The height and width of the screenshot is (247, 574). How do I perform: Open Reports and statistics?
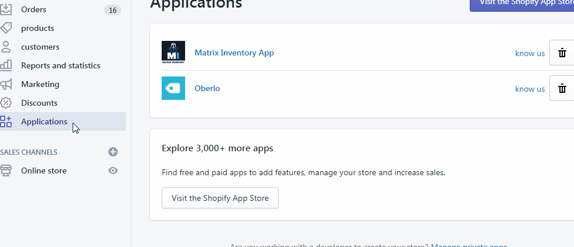(x=62, y=65)
